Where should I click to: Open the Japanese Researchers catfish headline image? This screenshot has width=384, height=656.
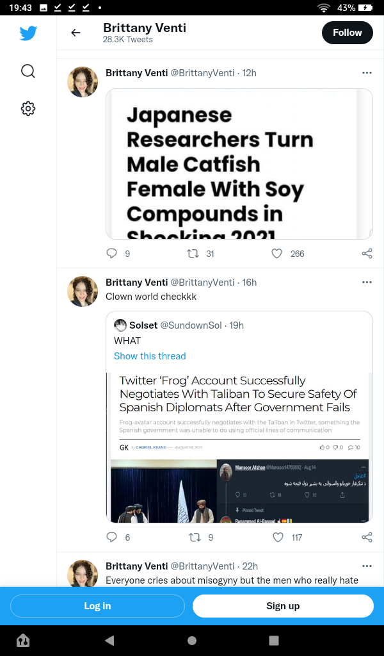click(x=239, y=164)
